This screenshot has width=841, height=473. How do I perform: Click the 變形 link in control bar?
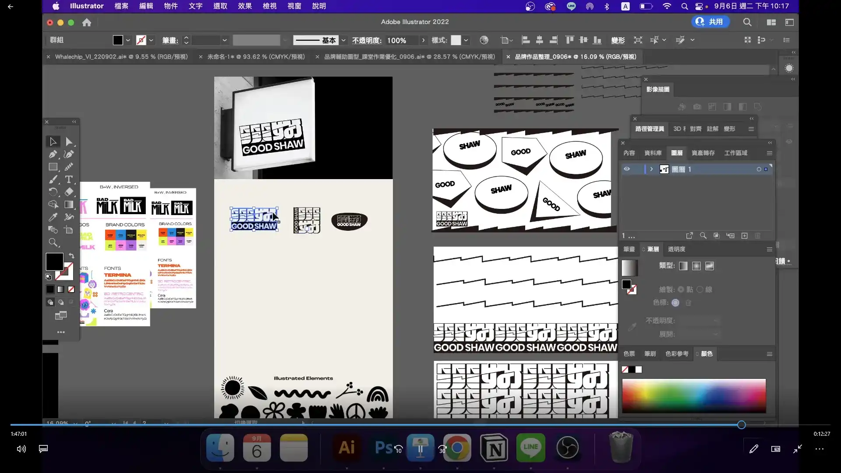coord(618,40)
